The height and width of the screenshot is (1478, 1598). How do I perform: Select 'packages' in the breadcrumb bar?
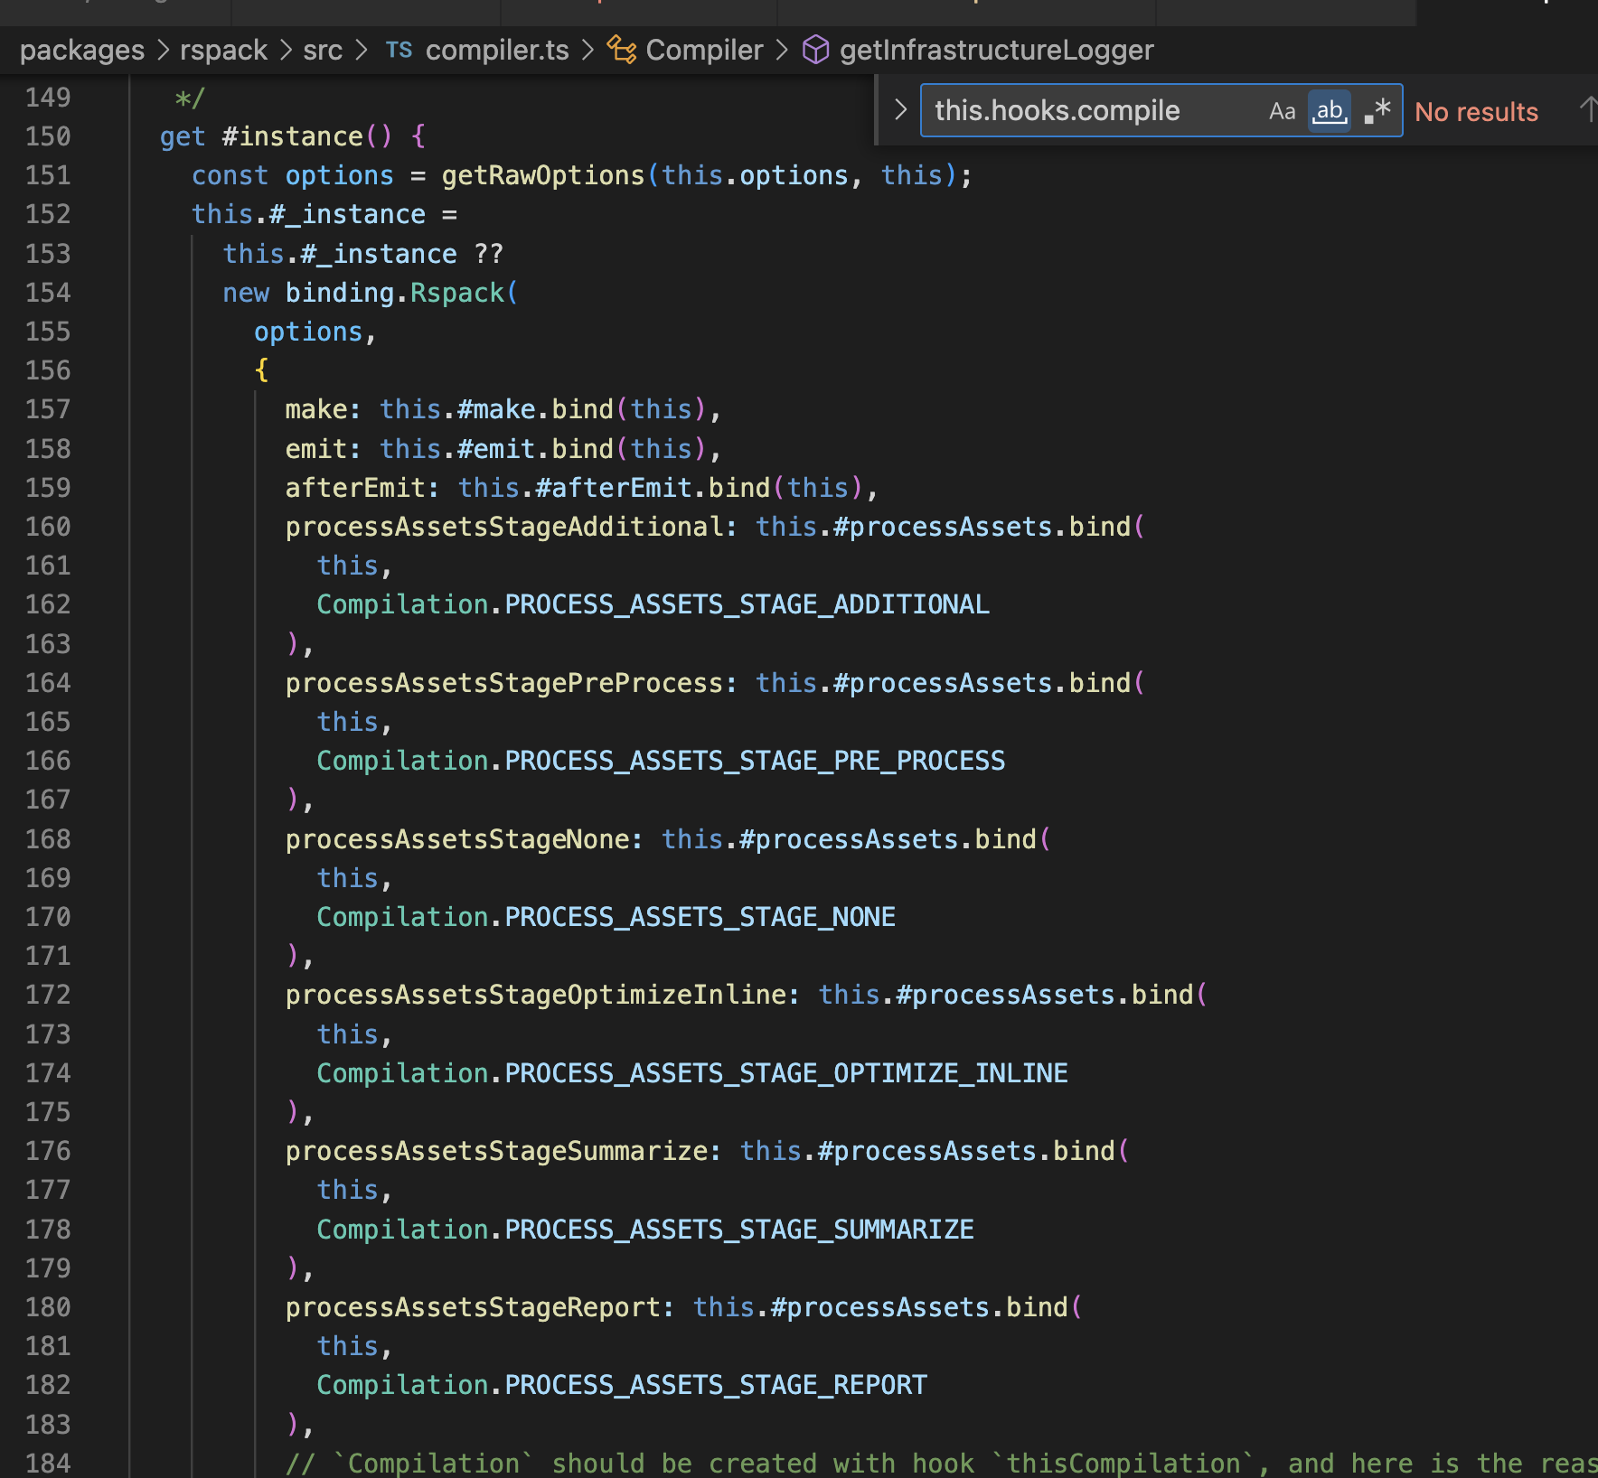82,50
